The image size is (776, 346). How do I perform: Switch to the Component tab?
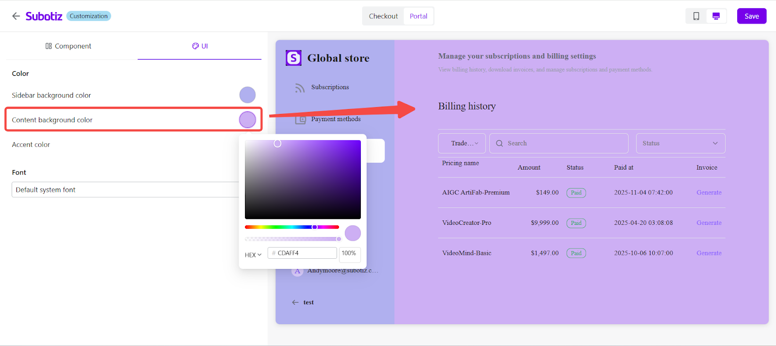[x=68, y=46]
